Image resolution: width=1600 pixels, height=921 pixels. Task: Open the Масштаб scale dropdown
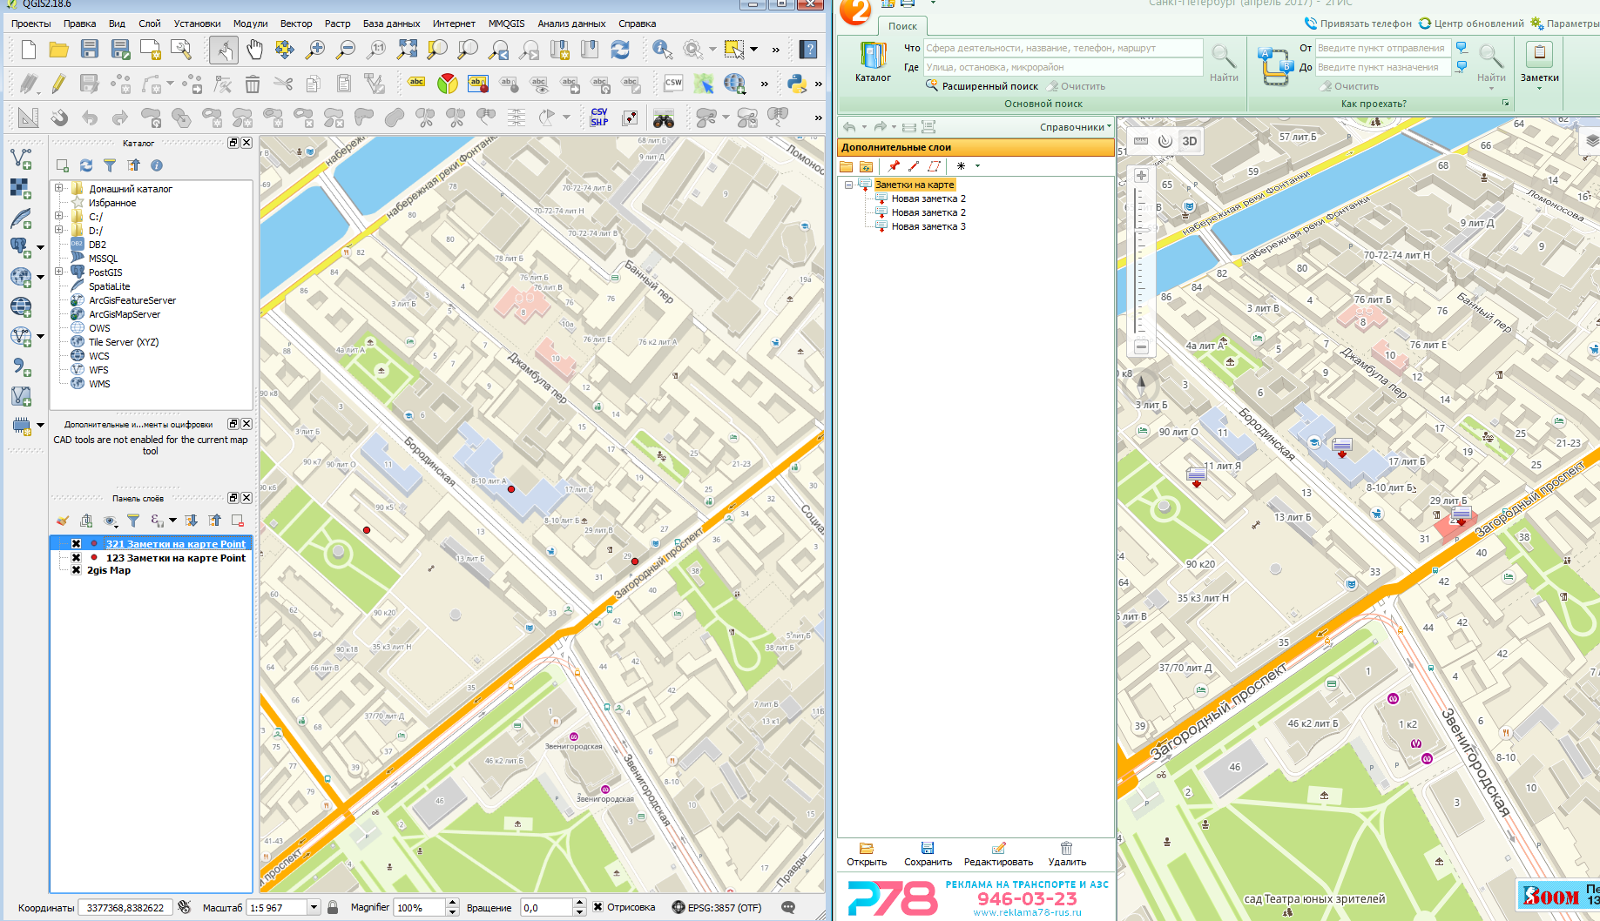(x=314, y=907)
